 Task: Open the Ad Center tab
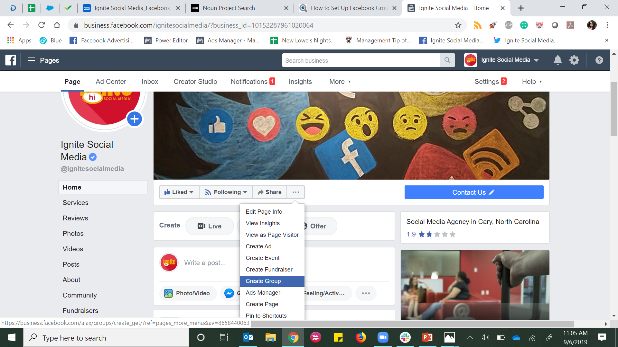point(111,82)
